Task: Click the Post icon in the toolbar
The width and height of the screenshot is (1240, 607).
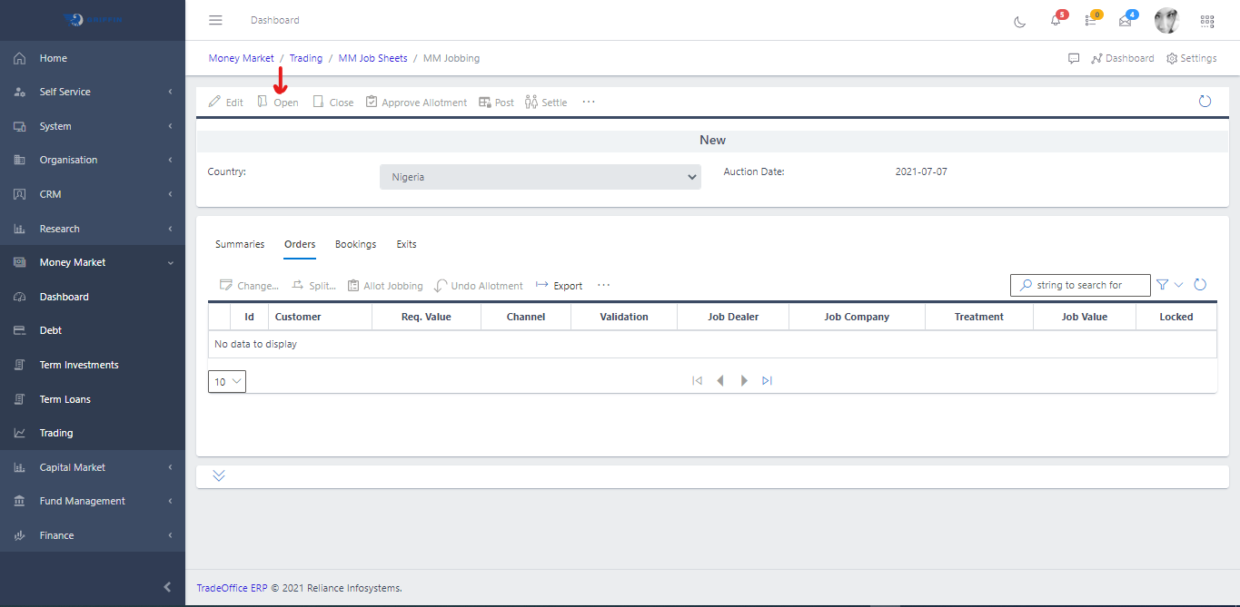Action: coord(483,102)
